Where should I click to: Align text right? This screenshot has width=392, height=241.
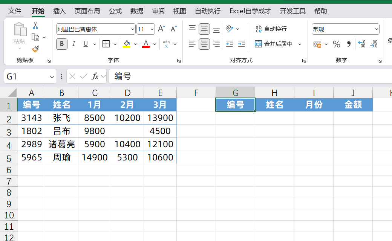point(216,44)
